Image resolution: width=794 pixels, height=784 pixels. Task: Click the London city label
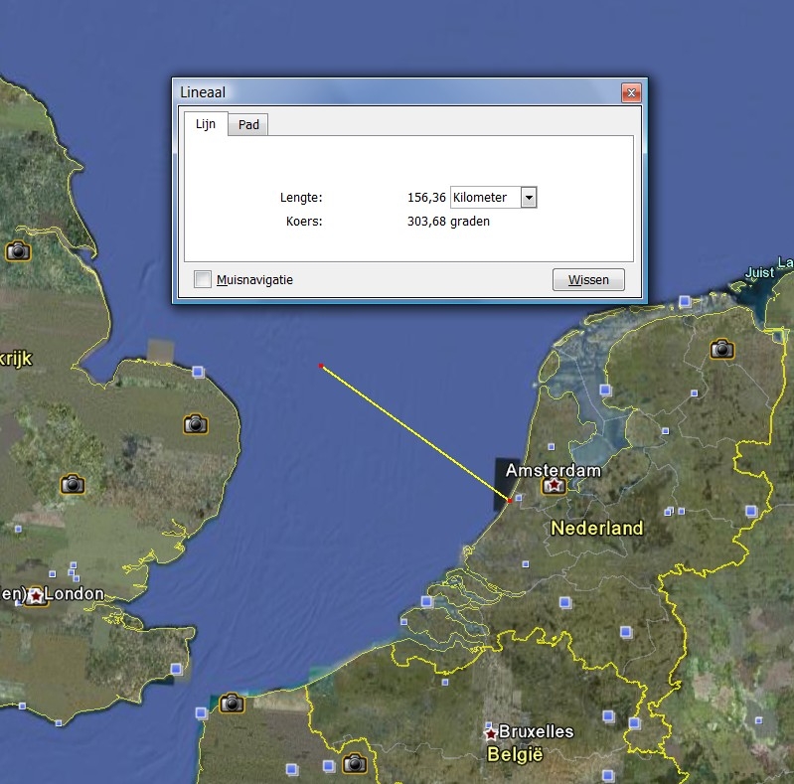point(75,593)
